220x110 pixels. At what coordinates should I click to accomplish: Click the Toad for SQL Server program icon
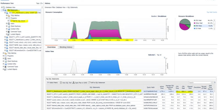[x=10, y=21]
